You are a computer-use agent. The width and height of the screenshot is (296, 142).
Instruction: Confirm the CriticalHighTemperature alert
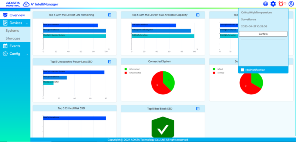263,34
